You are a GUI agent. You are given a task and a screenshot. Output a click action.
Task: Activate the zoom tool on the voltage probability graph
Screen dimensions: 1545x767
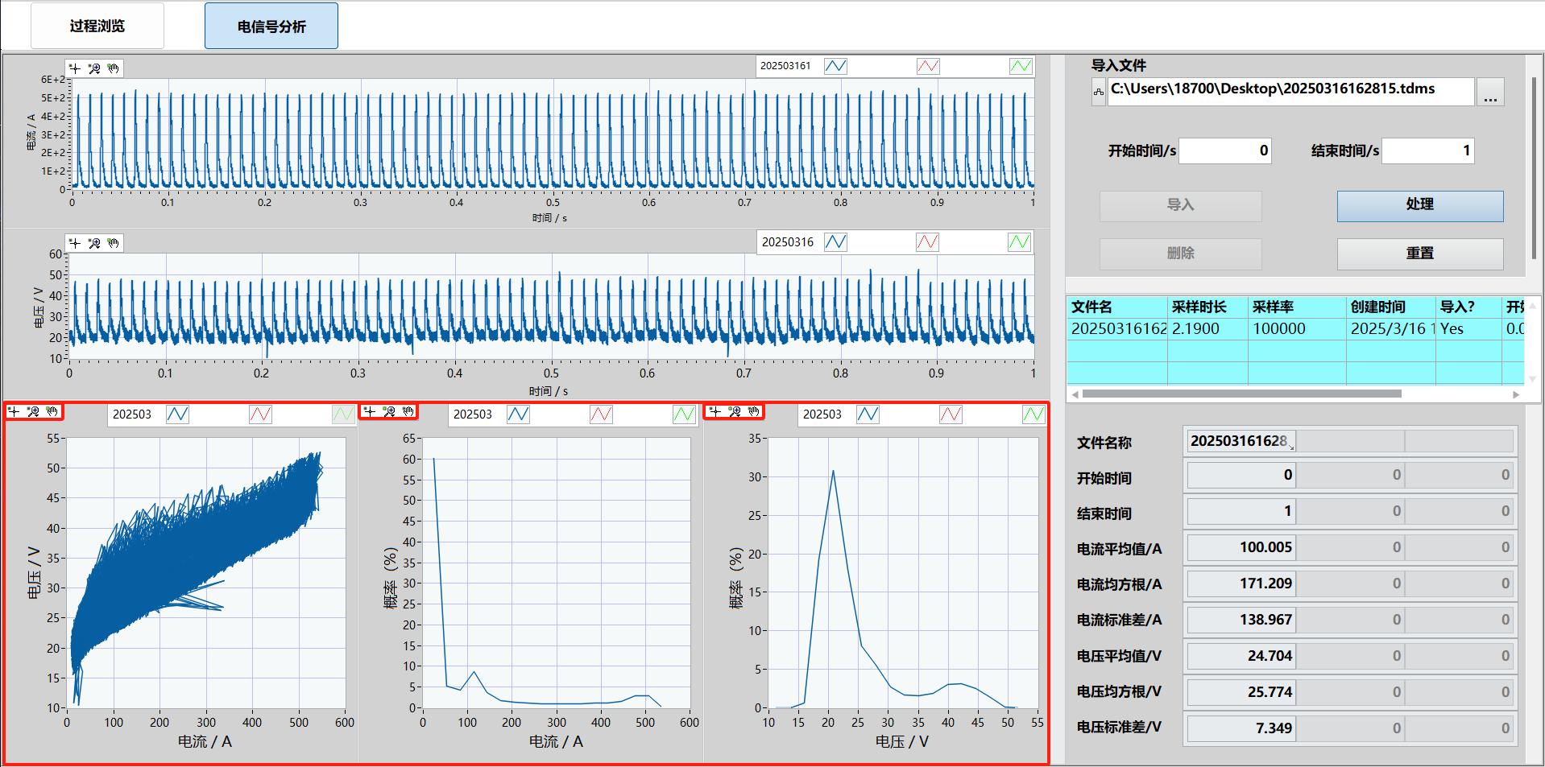[x=735, y=411]
